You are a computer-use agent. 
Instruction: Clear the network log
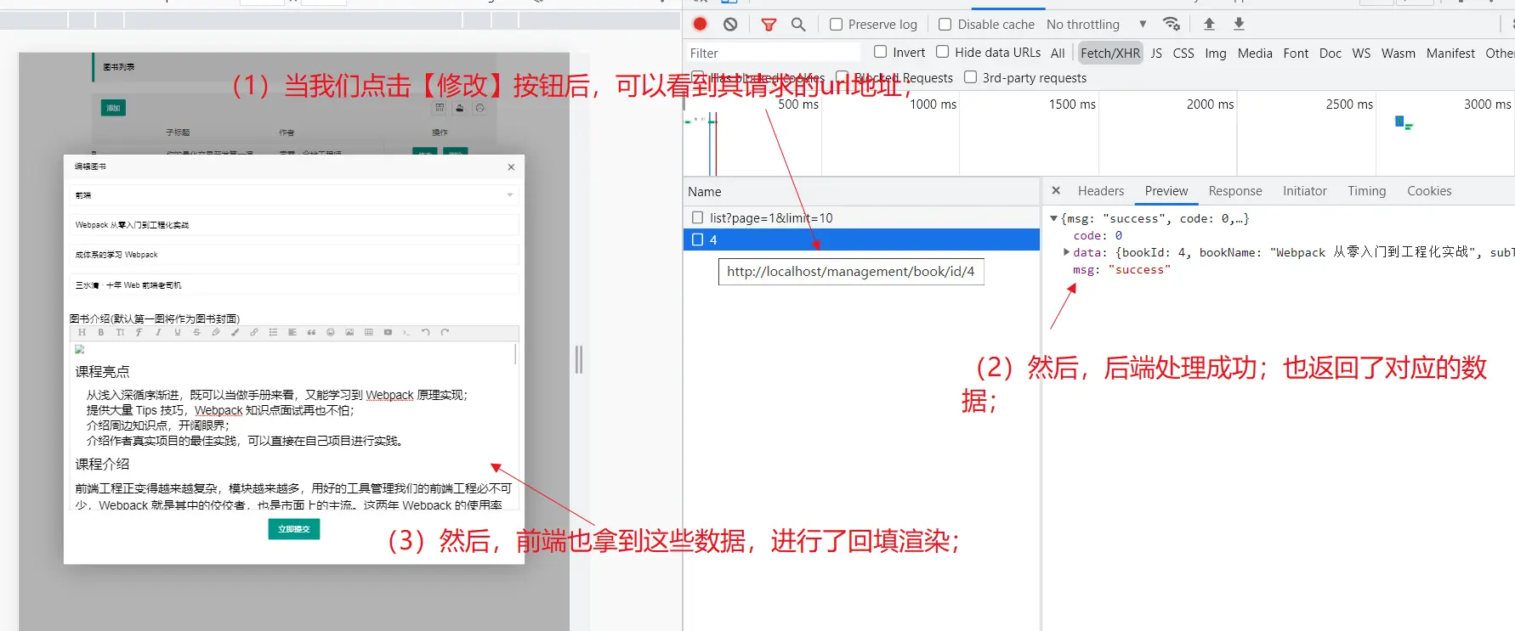point(730,25)
